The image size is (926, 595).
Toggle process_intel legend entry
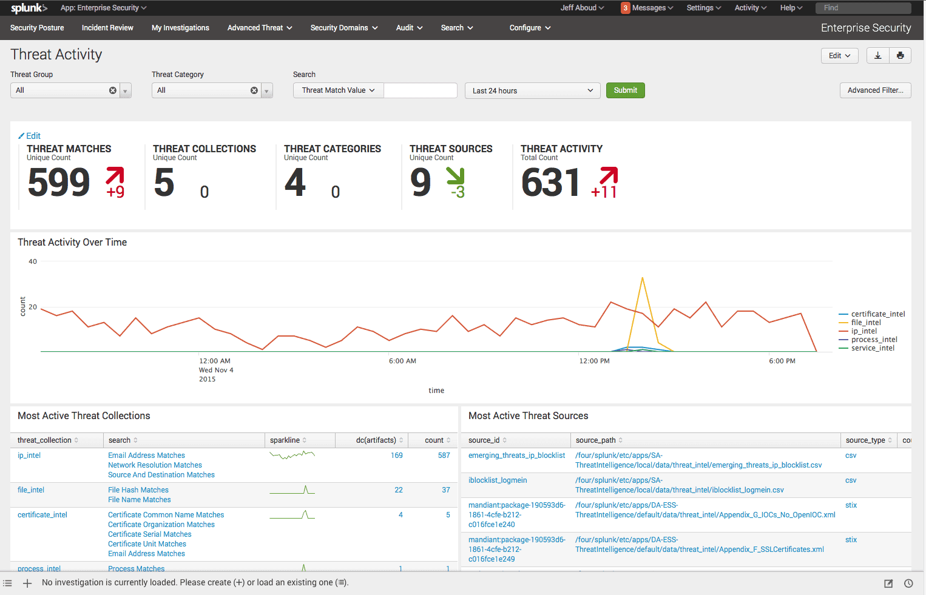[868, 340]
